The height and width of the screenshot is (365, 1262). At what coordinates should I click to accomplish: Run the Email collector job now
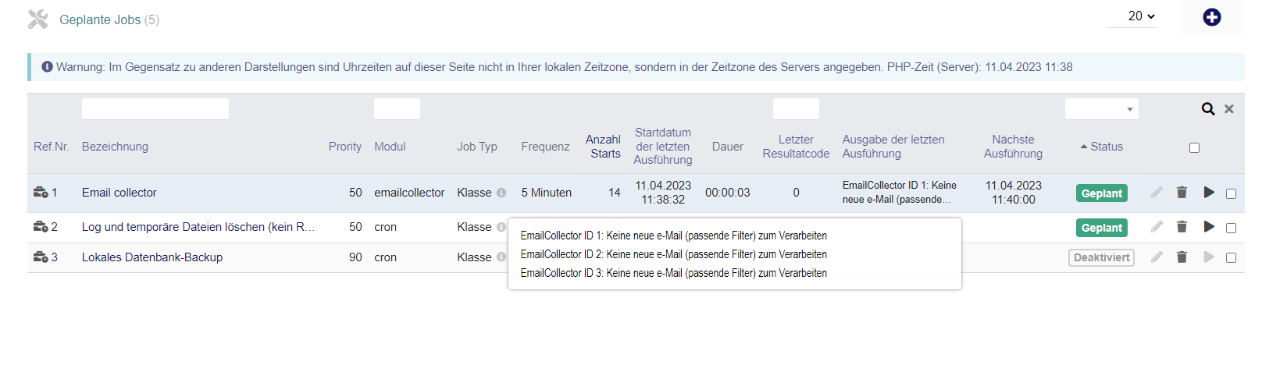pos(1209,193)
